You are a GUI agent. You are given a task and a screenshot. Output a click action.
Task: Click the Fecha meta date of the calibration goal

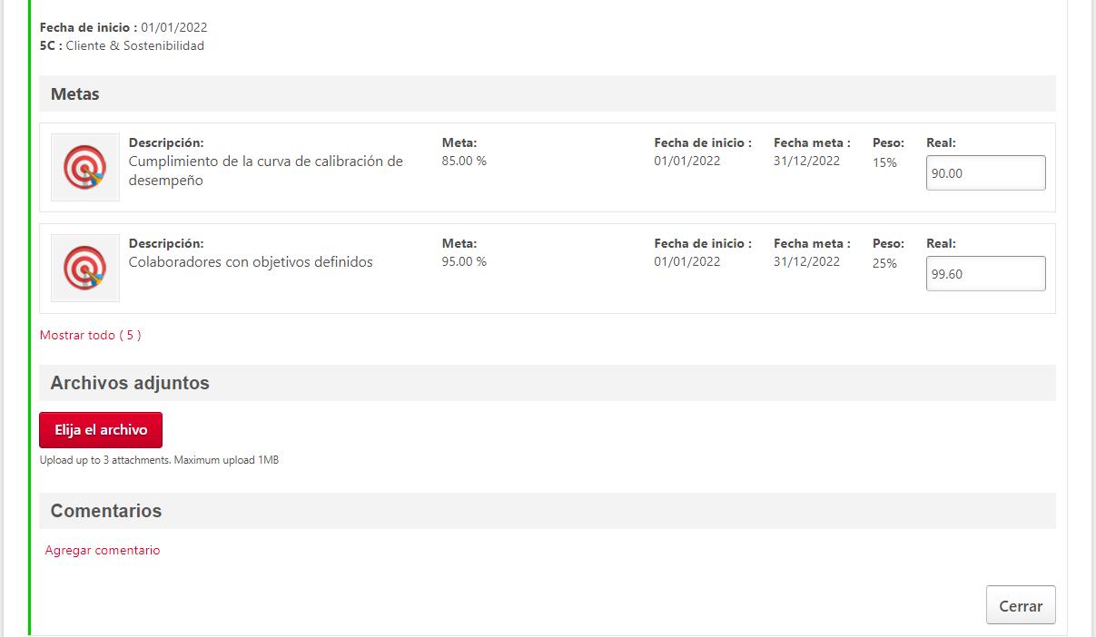point(806,162)
